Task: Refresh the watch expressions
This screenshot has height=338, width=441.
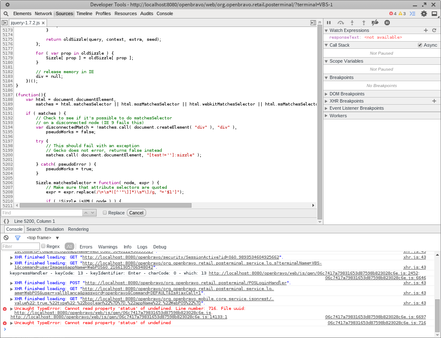Action: click(x=434, y=30)
